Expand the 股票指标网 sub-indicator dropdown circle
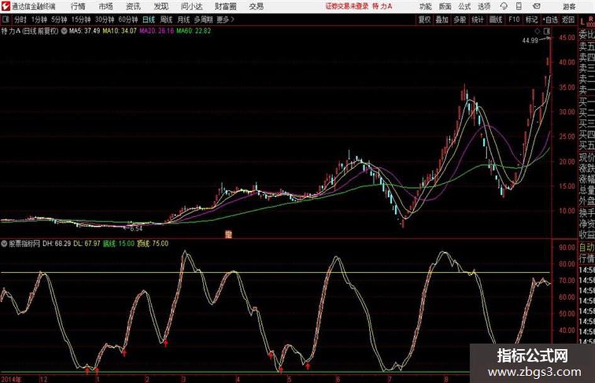595x383 pixels. pos(4,244)
